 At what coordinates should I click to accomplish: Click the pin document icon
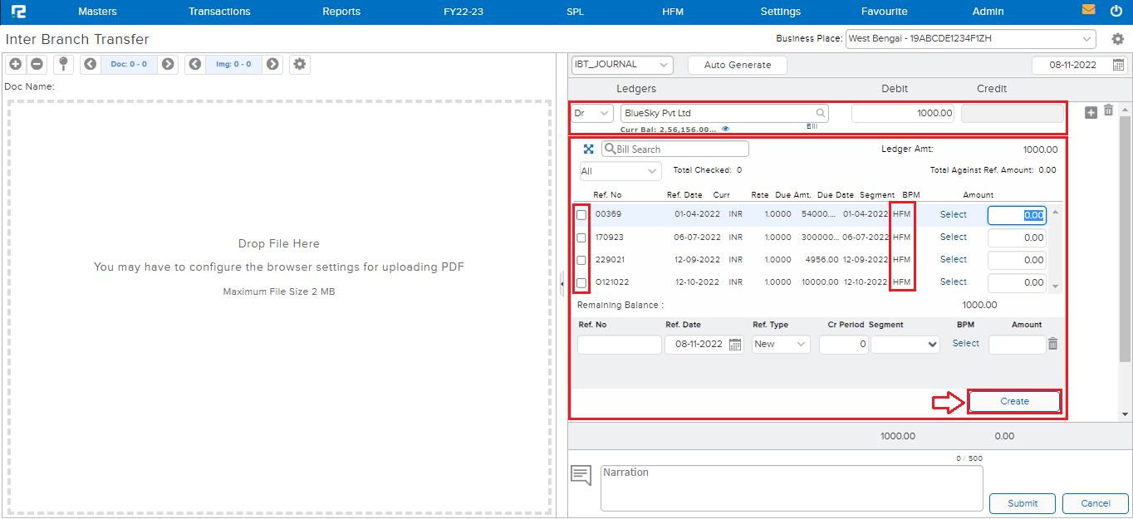coord(63,64)
